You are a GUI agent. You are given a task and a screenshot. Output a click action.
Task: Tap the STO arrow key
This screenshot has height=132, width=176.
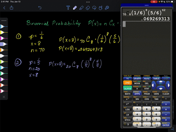tap(128, 120)
